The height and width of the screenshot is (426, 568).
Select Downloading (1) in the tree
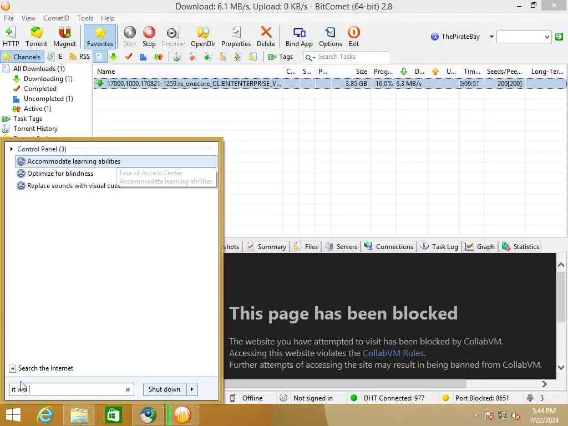click(x=48, y=79)
